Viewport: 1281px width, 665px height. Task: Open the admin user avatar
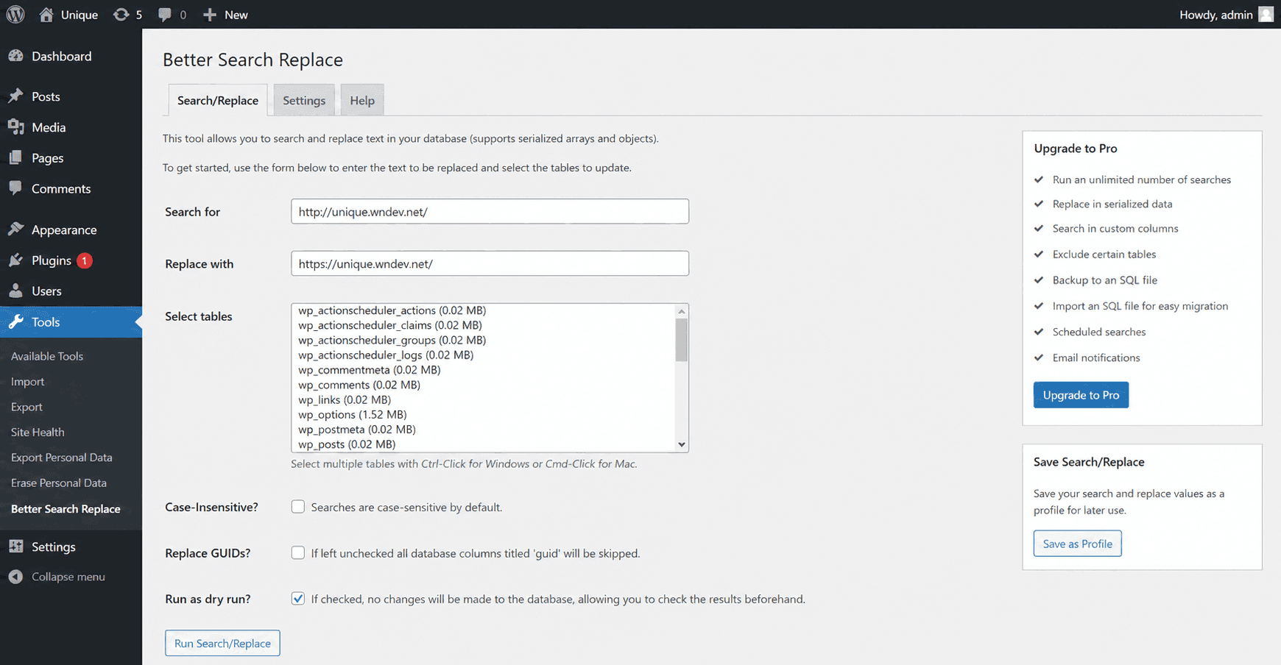coord(1266,15)
